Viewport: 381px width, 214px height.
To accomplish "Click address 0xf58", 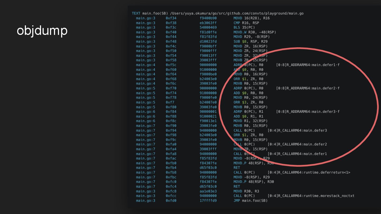I will coord(171,60).
